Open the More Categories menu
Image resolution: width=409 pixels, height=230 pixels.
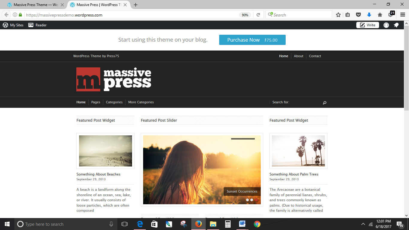tap(141, 102)
